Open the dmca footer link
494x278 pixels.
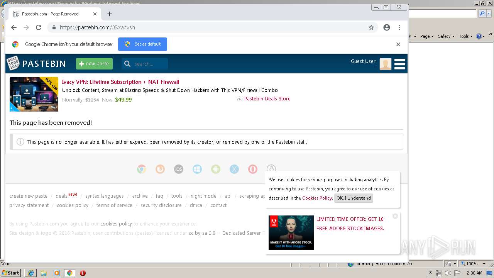(x=196, y=205)
